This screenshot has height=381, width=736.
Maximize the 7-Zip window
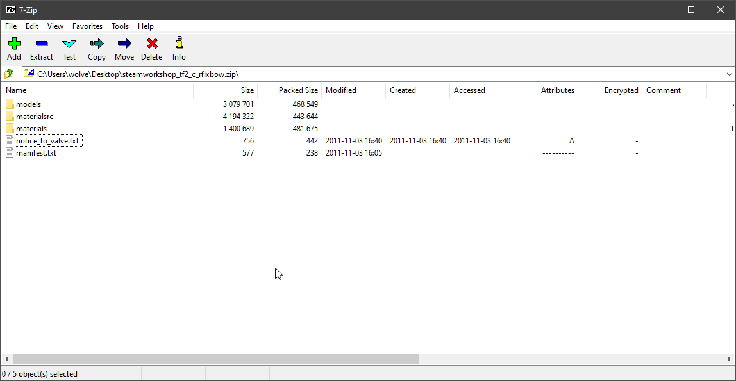(x=691, y=10)
